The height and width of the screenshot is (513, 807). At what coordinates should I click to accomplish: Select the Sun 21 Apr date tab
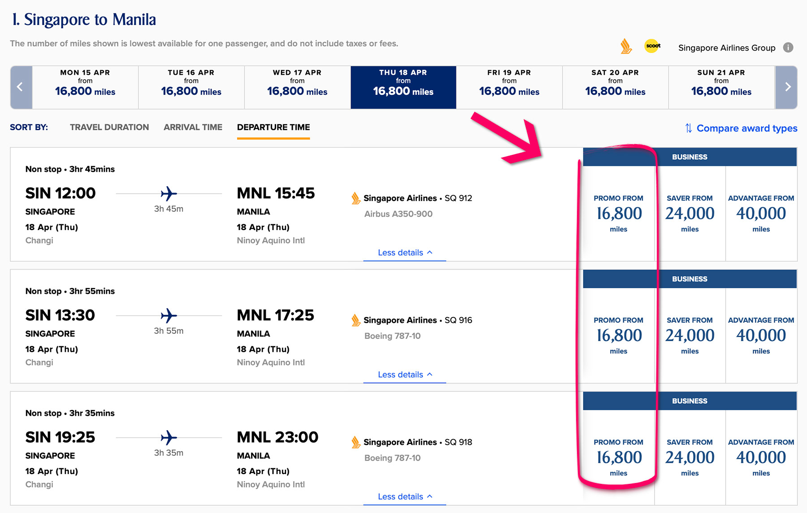[x=721, y=87]
